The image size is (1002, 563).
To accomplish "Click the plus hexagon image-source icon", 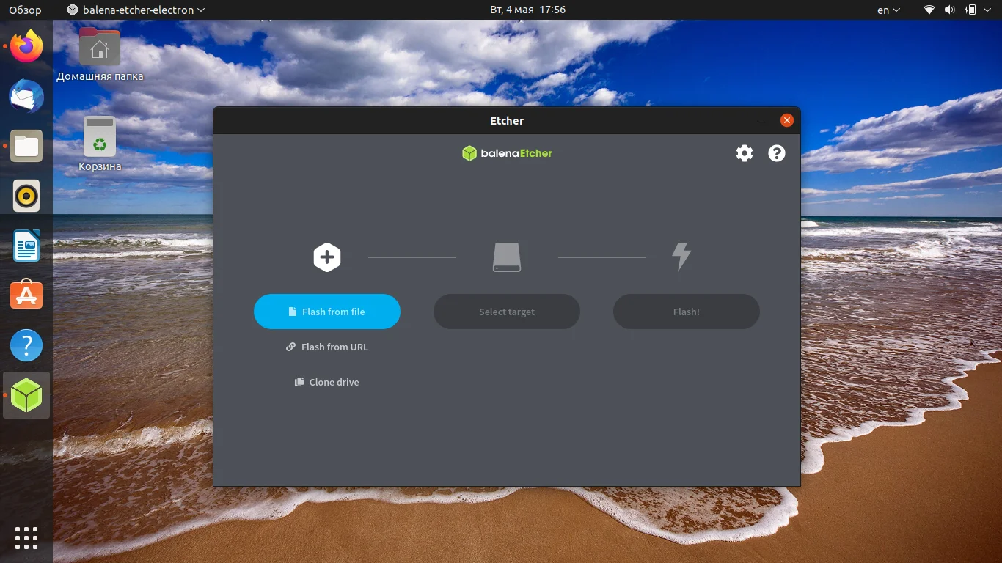I will pos(326,257).
